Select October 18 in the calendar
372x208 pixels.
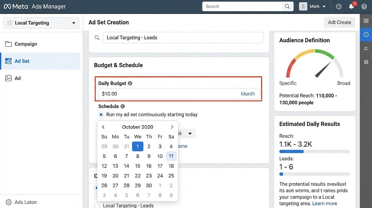pyautogui.click(x=171, y=166)
